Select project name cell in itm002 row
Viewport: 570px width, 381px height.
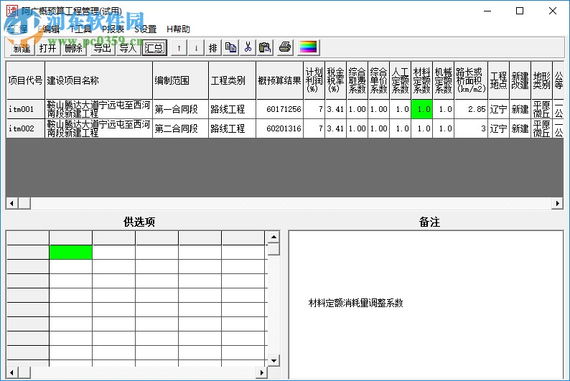[x=98, y=128]
